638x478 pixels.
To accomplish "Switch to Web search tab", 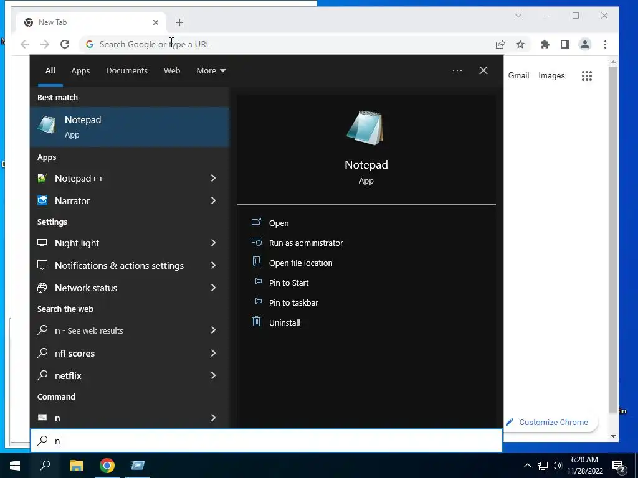I will [172, 71].
